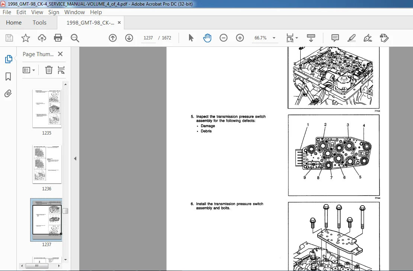Select page 1235 thumbnail
This screenshot has height=271, width=413.
point(47,109)
